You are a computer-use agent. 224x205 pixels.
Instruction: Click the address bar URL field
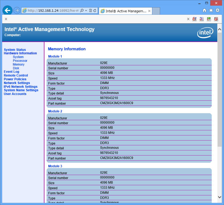(x=54, y=11)
